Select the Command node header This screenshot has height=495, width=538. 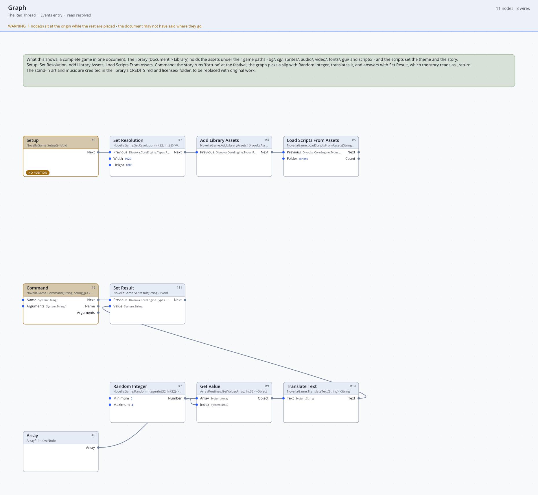coord(61,290)
